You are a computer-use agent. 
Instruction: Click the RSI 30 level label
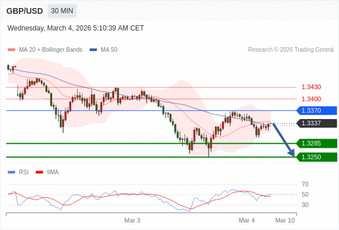305,205
